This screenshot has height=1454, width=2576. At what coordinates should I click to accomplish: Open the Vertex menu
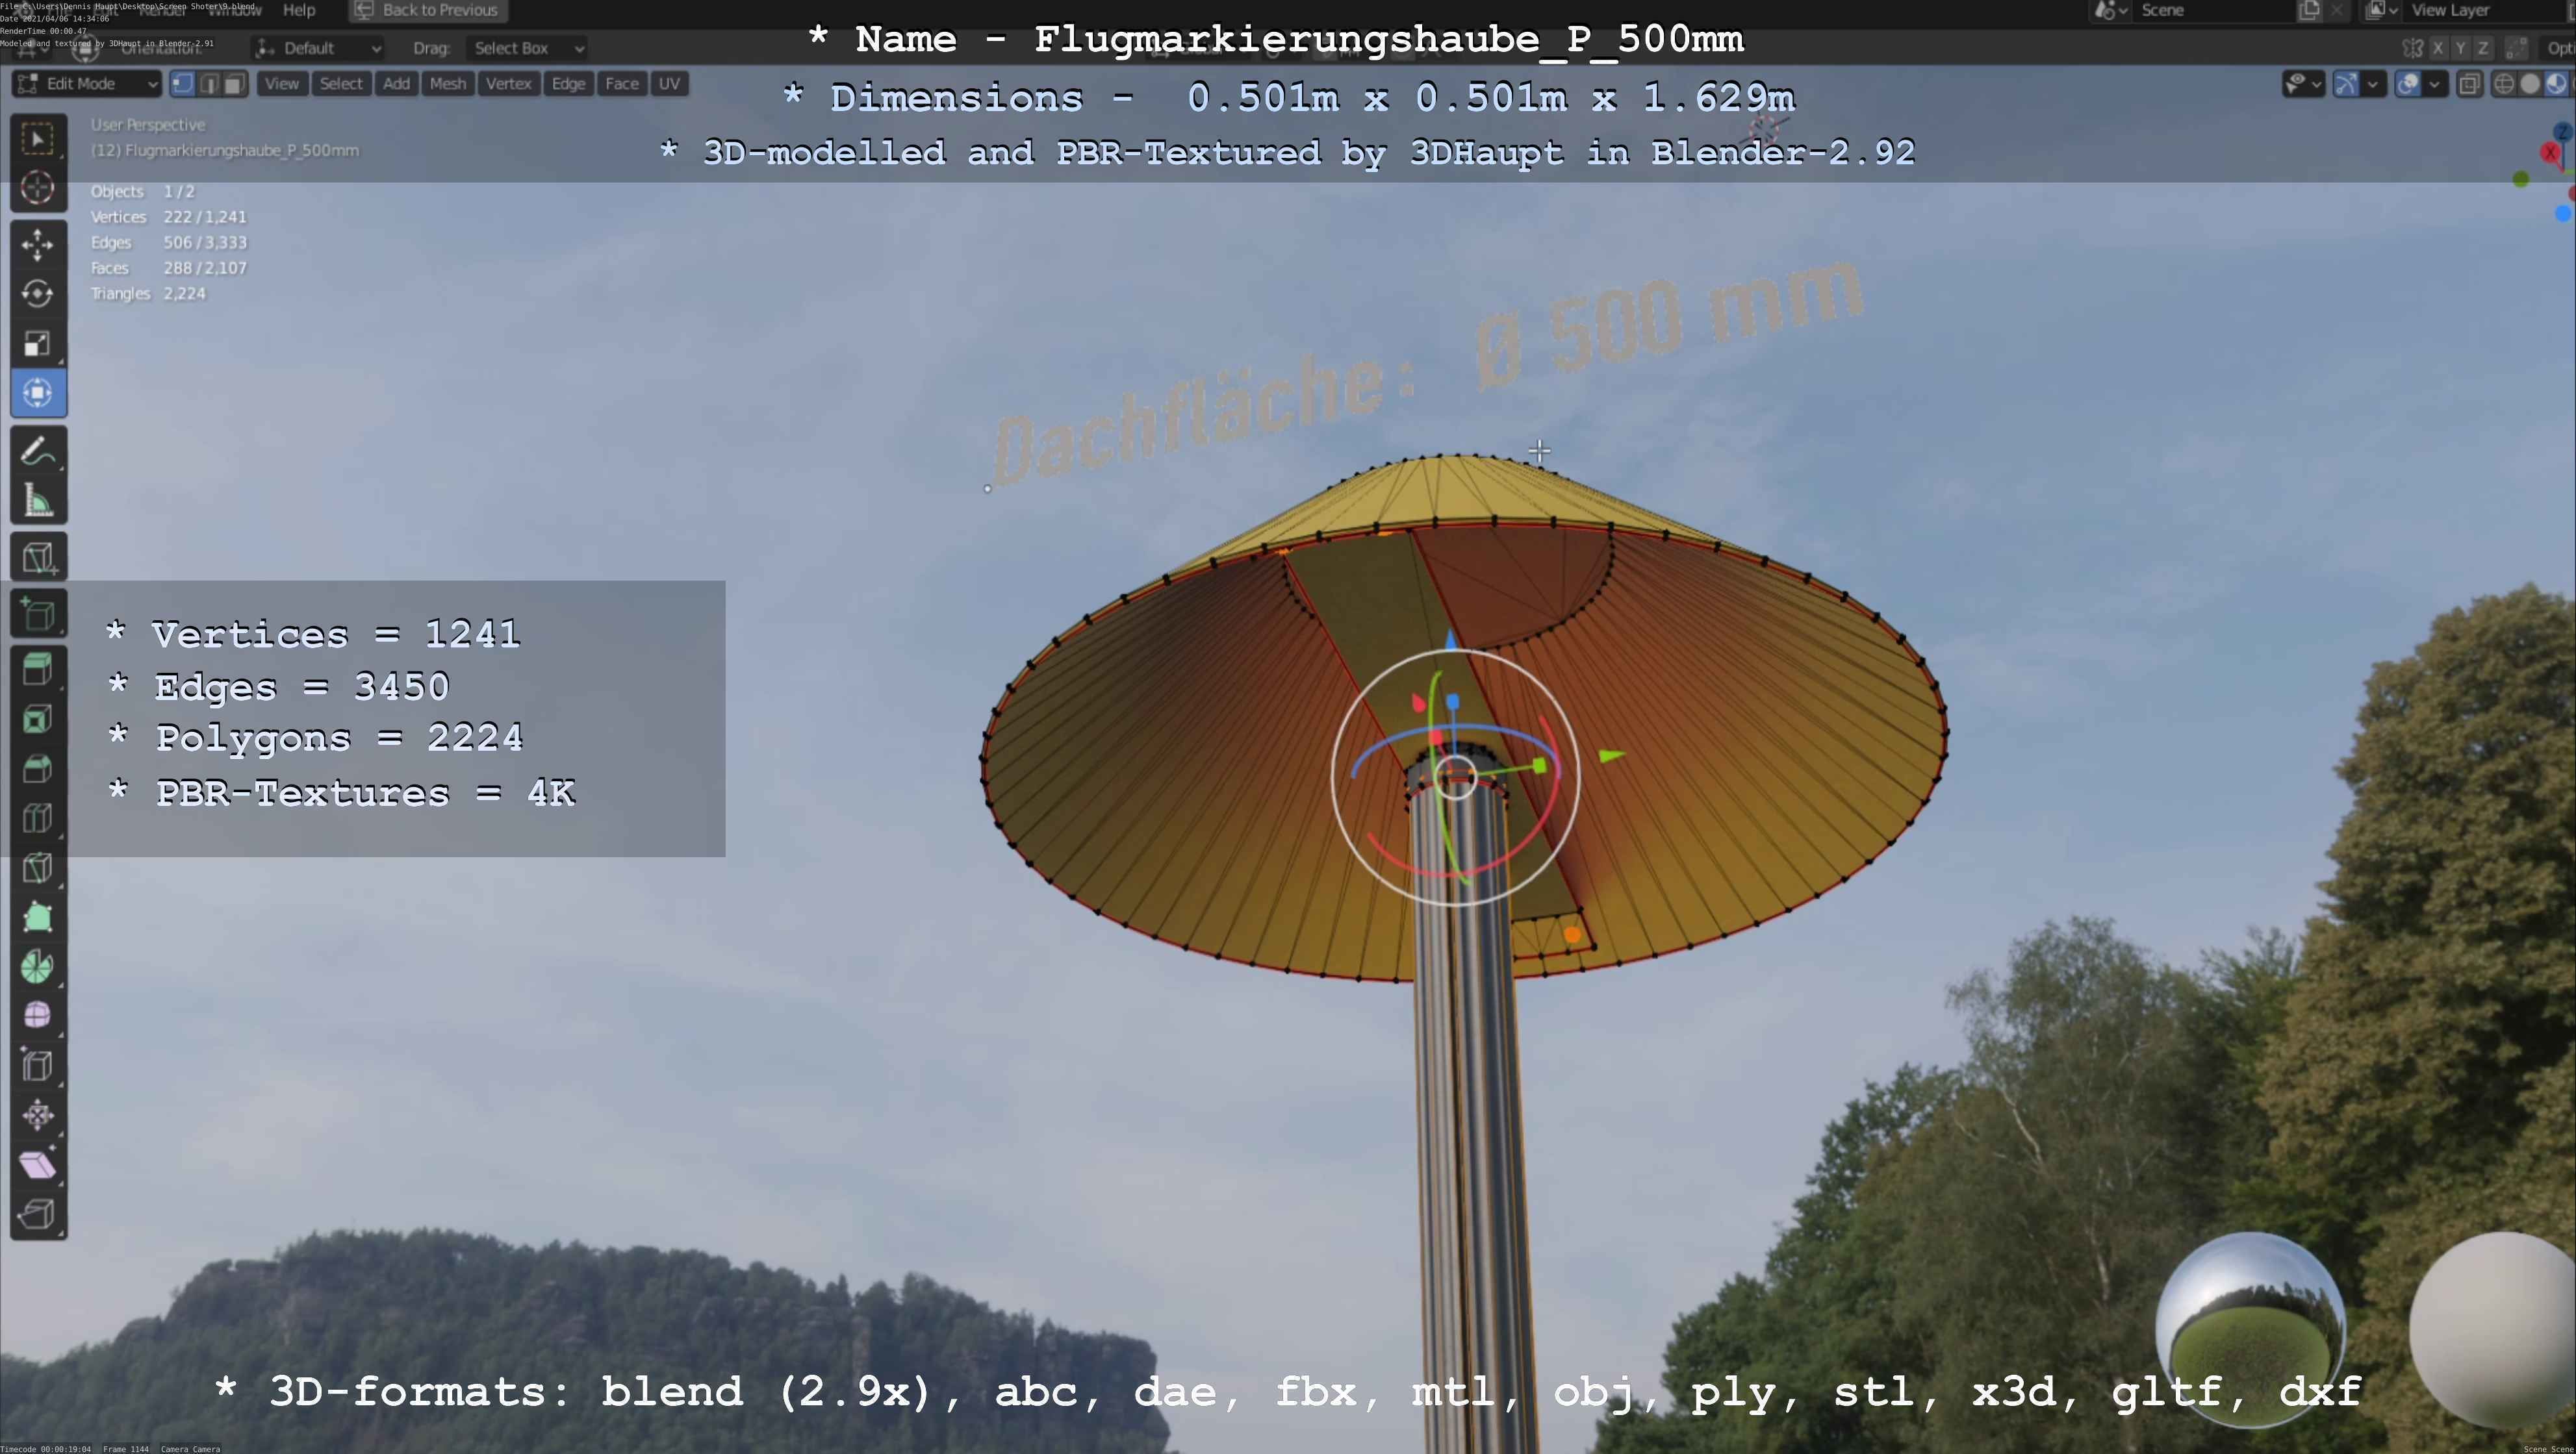click(508, 84)
